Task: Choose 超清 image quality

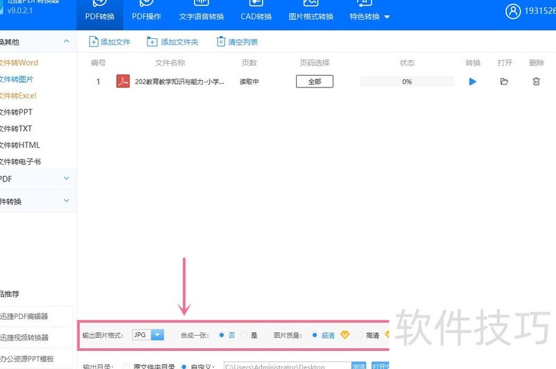Action: pos(315,335)
